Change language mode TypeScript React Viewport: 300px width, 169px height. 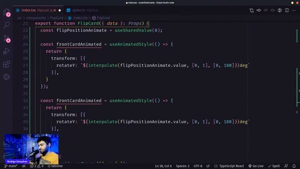pos(229,166)
